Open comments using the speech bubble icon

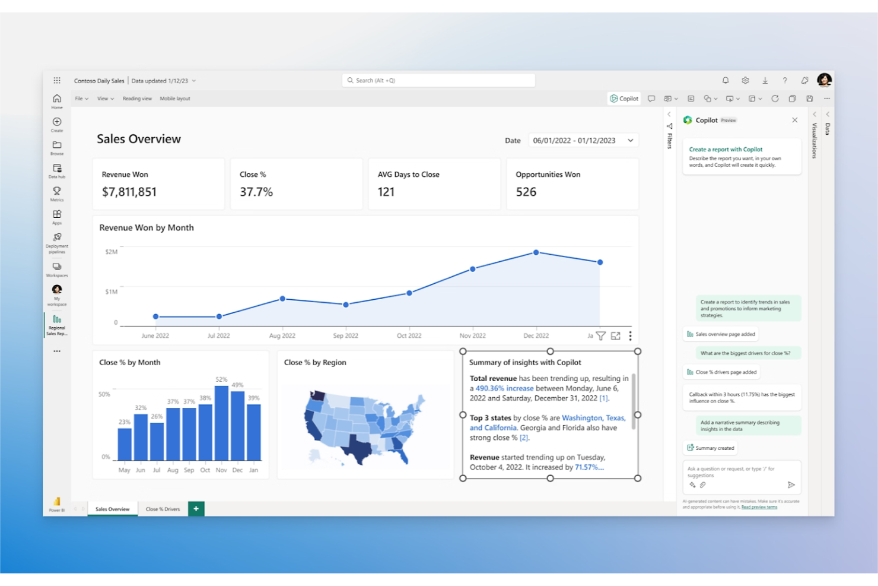point(651,98)
